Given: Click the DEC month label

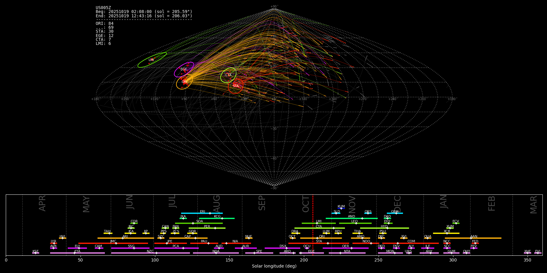Looking at the screenshot, I should pyautogui.click(x=397, y=204).
